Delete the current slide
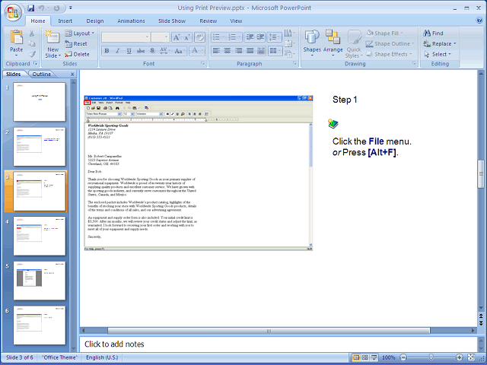This screenshot has width=487, height=365. click(77, 54)
